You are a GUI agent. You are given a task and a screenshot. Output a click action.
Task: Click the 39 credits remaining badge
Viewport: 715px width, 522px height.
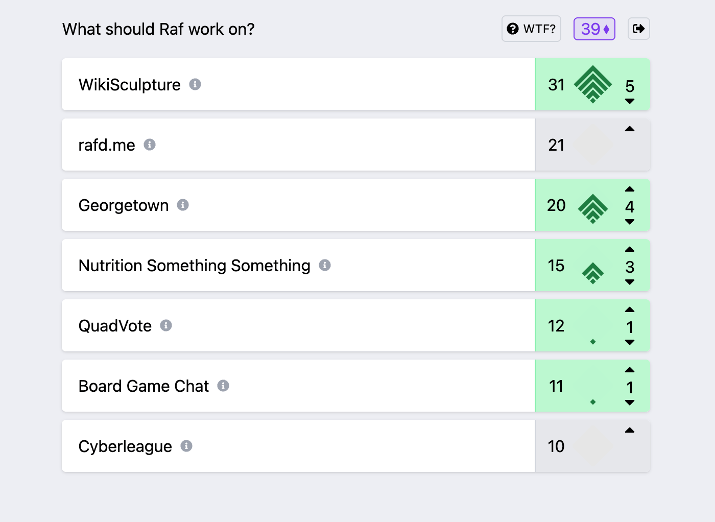(594, 29)
